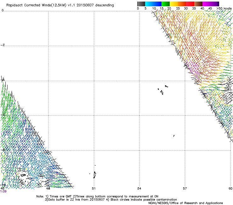Click the dark purple 45-50 knots band
Image resolution: width=233 pixels, height=205 pixels.
tap(215, 4)
